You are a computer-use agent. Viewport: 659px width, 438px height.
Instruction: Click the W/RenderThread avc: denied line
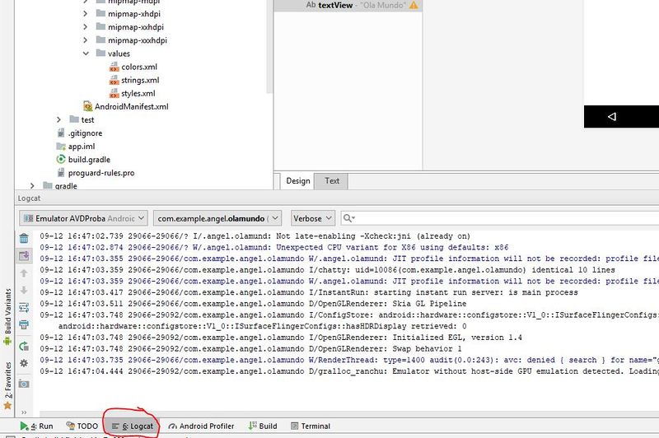[348, 360]
